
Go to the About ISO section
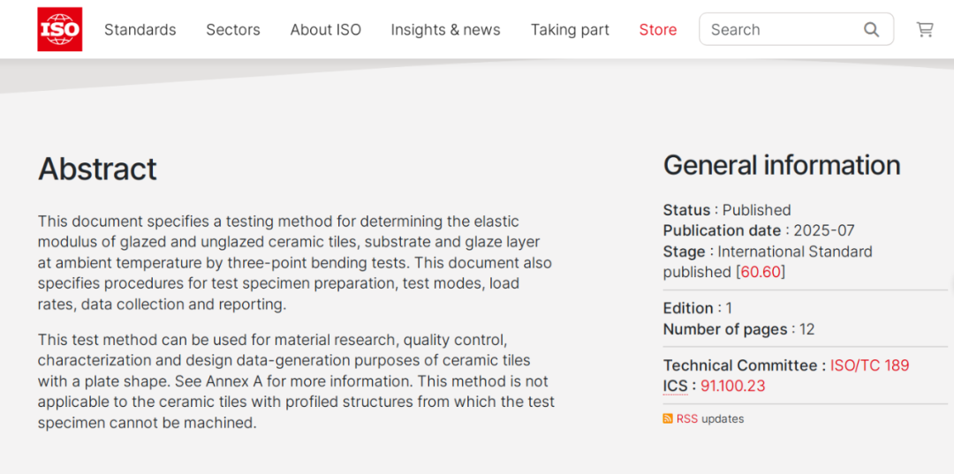tap(325, 30)
